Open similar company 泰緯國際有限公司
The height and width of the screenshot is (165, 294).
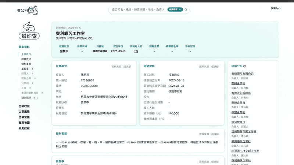point(243,74)
